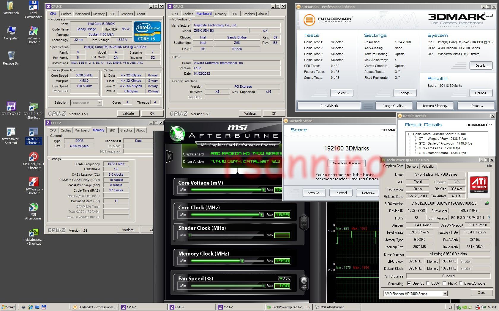Click Image Quality... button in 3DMark03

394,106
